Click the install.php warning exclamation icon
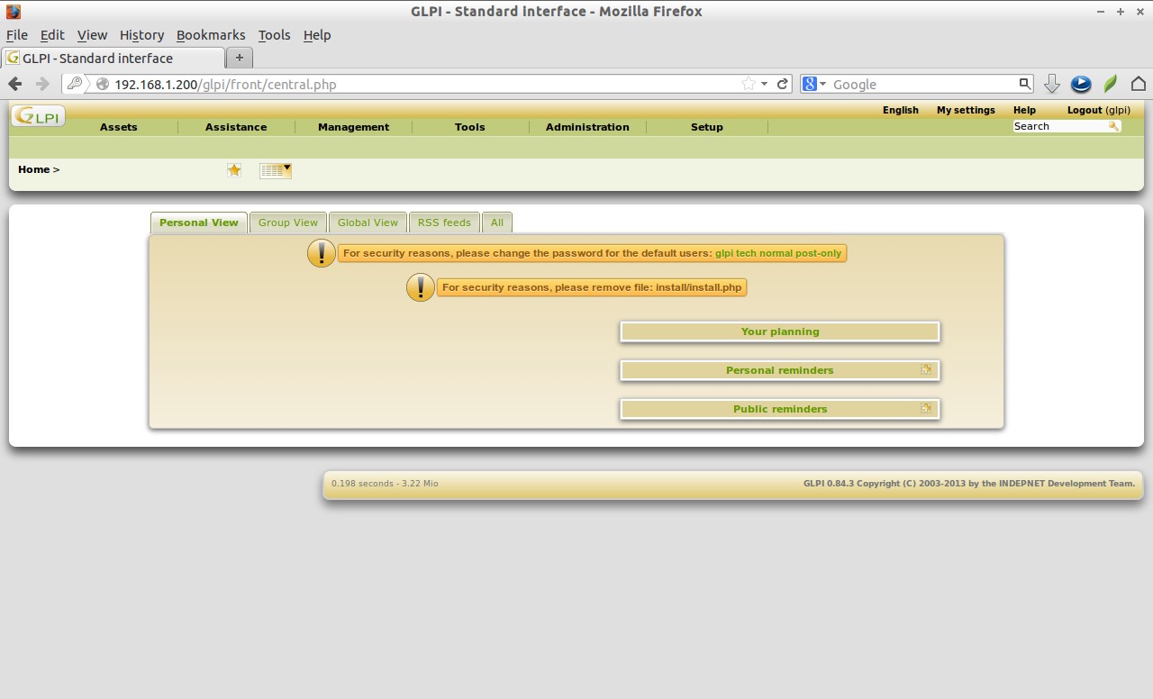Image resolution: width=1153 pixels, height=699 pixels. [421, 287]
